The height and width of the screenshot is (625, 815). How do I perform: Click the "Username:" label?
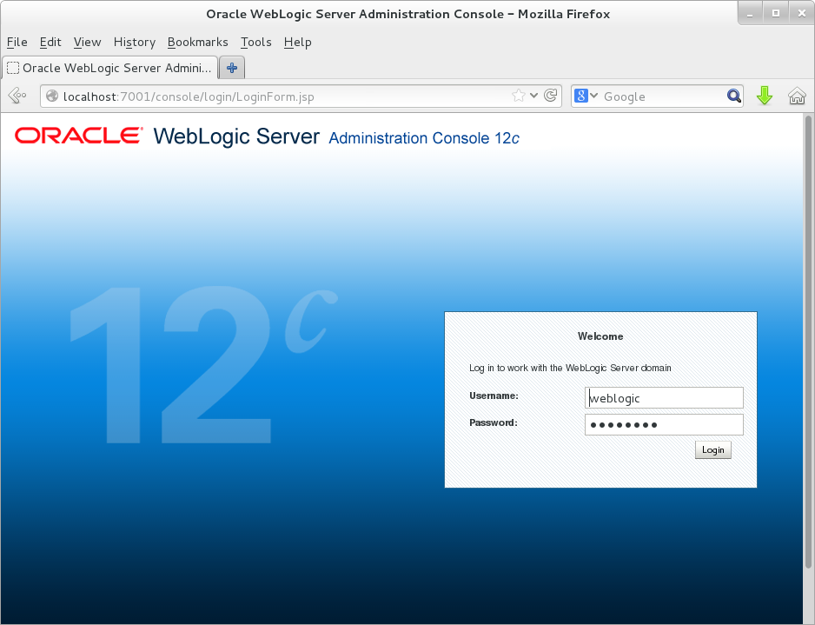click(494, 396)
